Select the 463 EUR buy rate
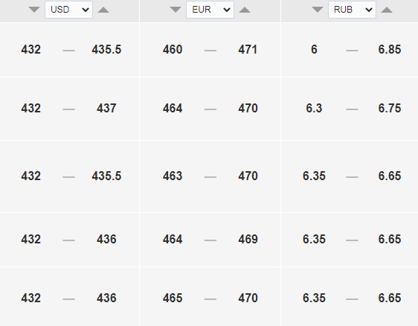The height and width of the screenshot is (326, 418). (x=173, y=176)
